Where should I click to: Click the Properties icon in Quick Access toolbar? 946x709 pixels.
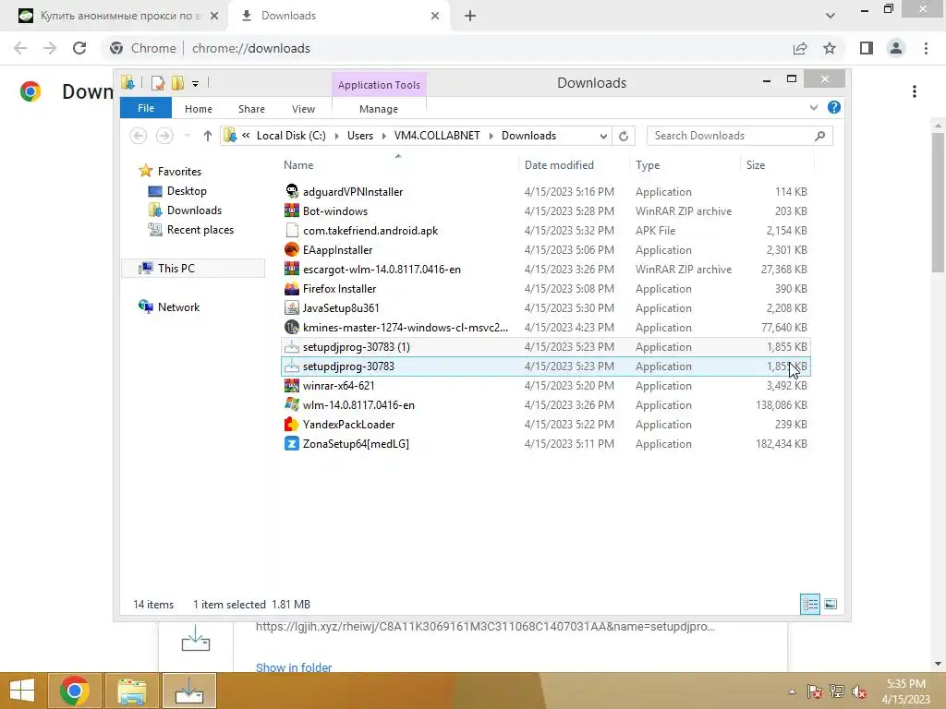pyautogui.click(x=158, y=83)
